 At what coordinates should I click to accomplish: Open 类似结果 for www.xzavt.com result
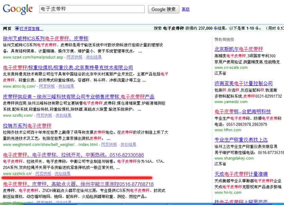pyautogui.click(x=94, y=57)
